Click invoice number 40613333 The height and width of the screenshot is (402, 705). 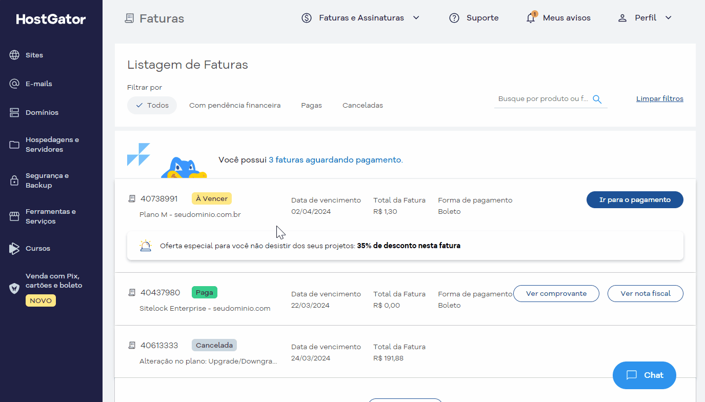pos(159,345)
